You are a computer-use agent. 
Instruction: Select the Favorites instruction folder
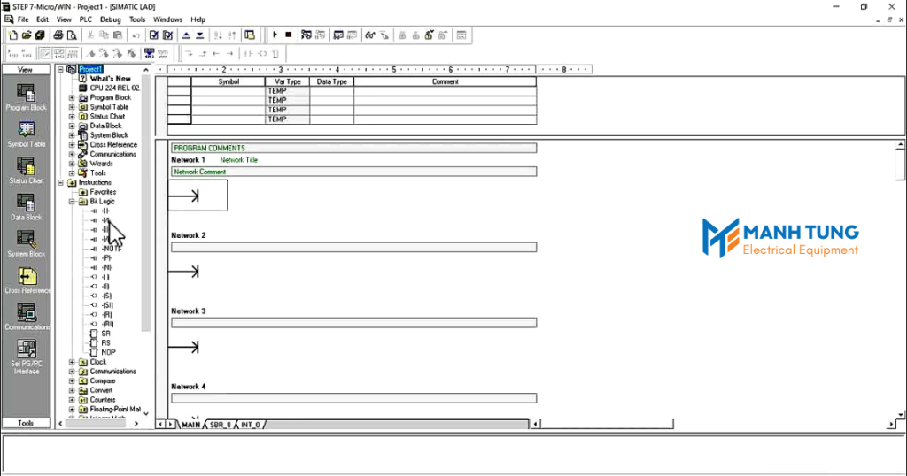tap(103, 192)
